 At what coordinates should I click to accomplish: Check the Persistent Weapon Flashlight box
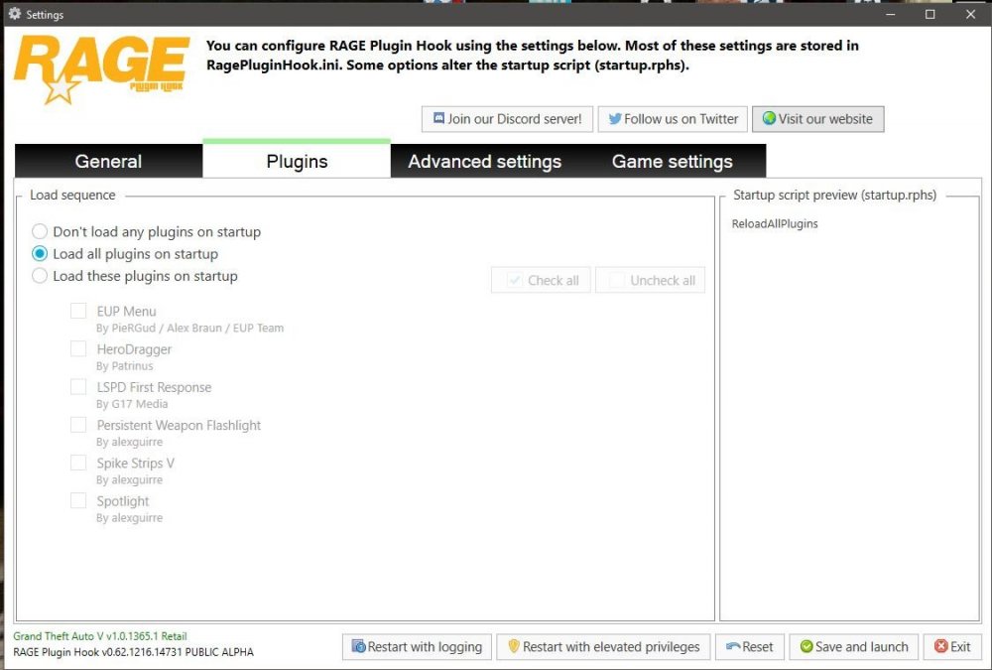(78, 425)
